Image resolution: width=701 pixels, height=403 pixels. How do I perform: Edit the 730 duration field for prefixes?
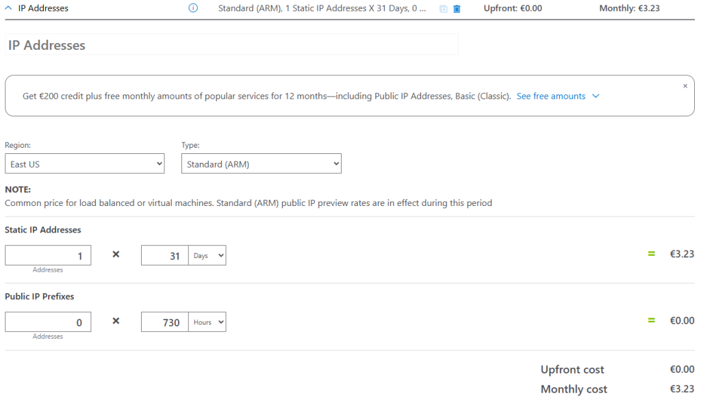164,322
